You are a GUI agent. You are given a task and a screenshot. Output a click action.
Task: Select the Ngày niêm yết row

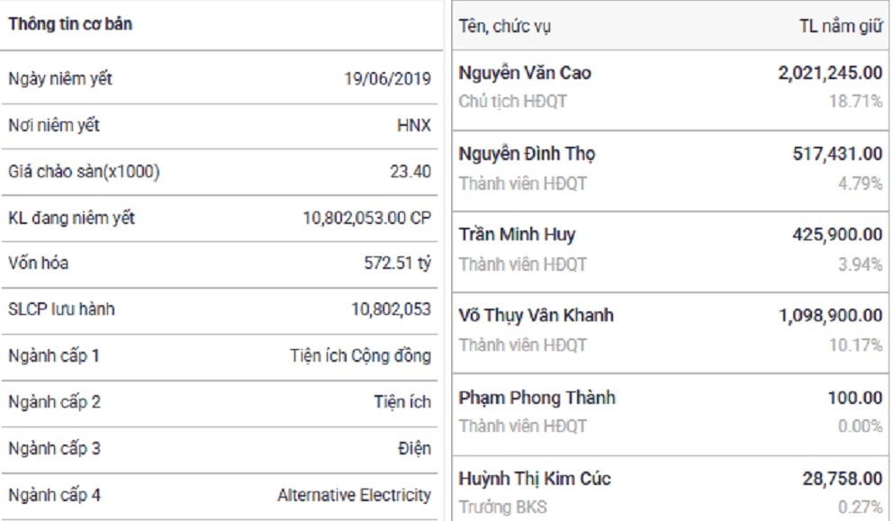pos(220,78)
